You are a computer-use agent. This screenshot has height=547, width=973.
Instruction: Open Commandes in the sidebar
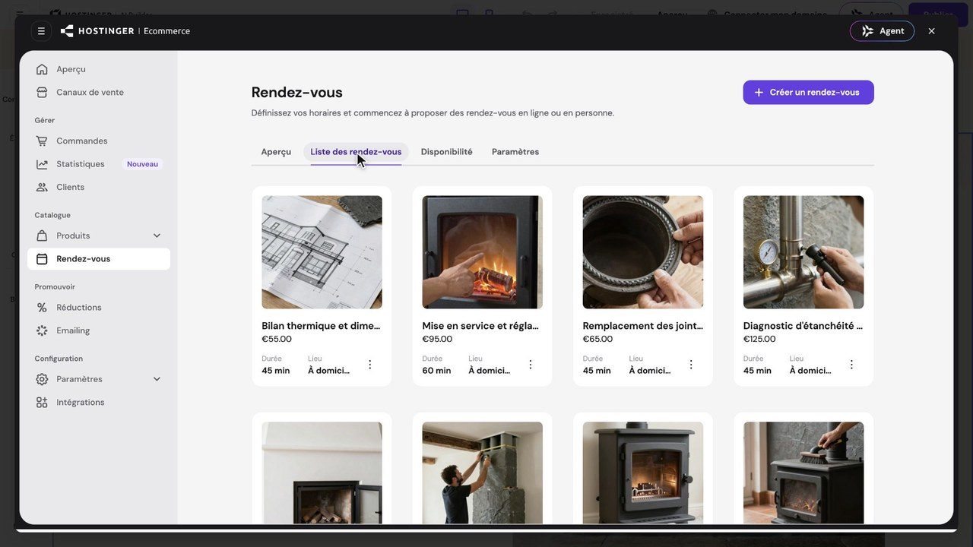[x=99, y=141]
